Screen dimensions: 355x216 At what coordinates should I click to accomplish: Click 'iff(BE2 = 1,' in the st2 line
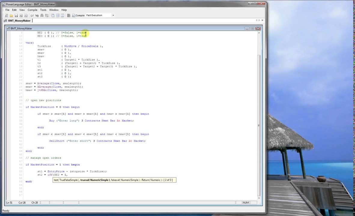click(57, 175)
